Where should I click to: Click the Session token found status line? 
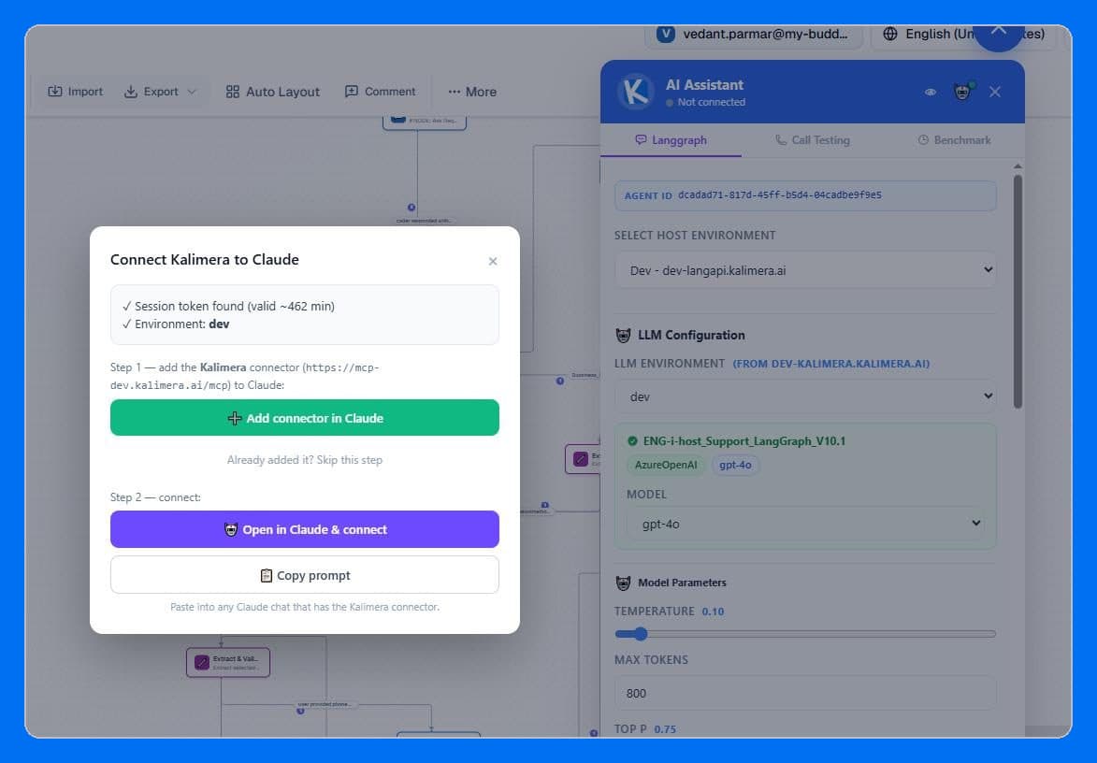pos(228,307)
